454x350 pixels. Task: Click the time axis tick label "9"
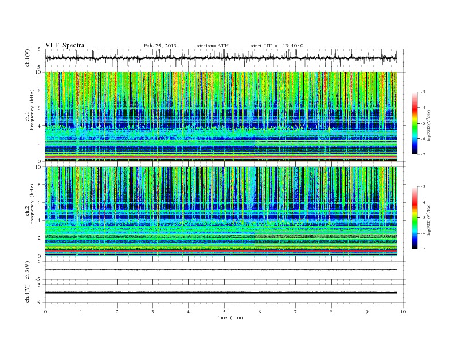[x=367, y=312]
